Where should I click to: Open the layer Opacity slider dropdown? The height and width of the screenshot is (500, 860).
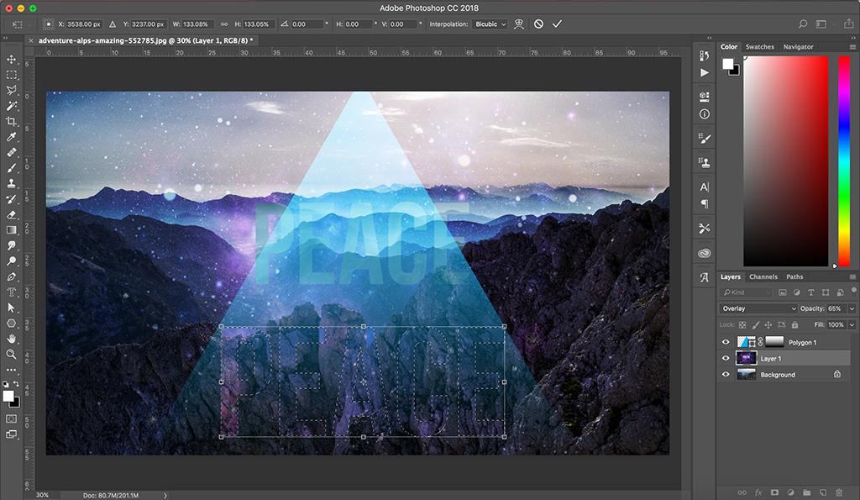point(852,308)
